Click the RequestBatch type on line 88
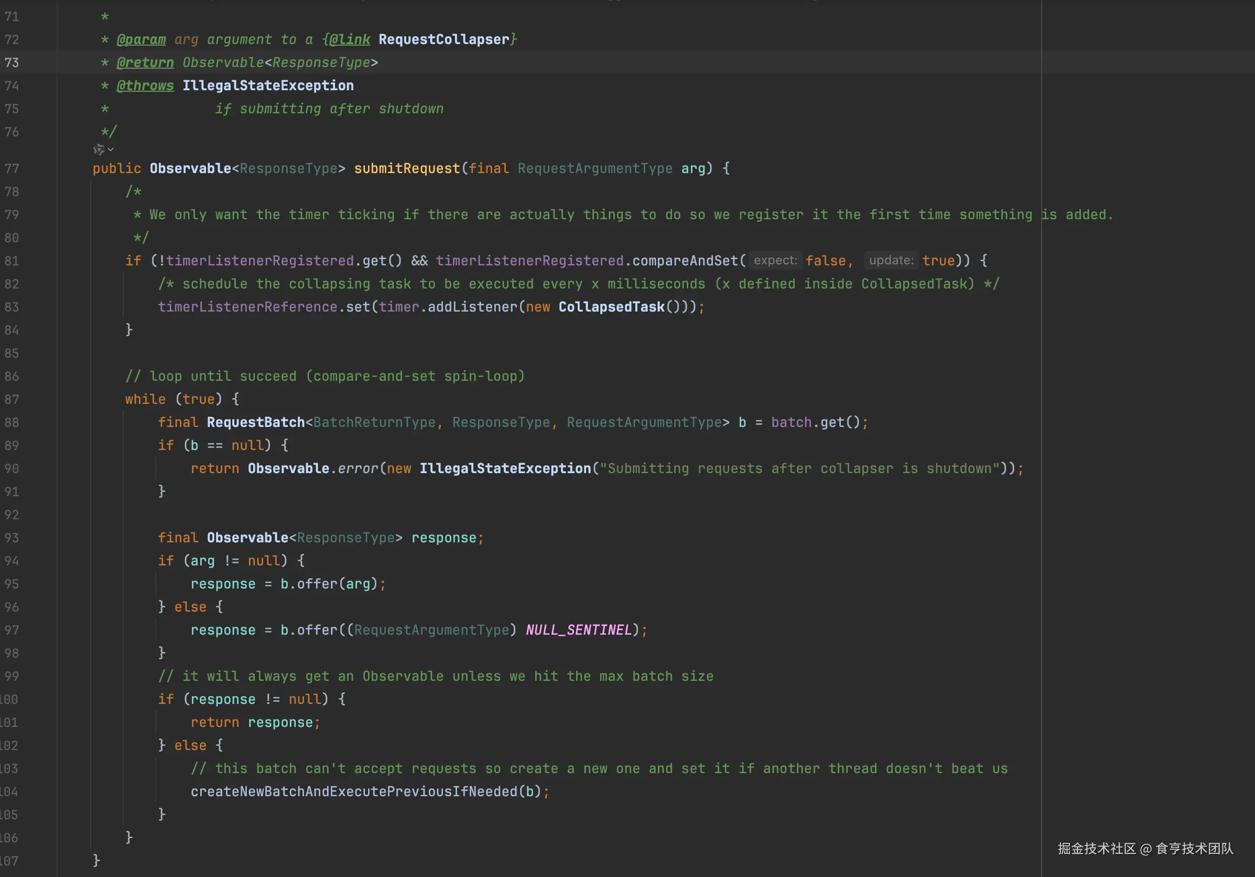 255,422
